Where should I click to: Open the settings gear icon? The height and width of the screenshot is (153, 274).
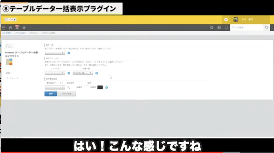point(212,27)
